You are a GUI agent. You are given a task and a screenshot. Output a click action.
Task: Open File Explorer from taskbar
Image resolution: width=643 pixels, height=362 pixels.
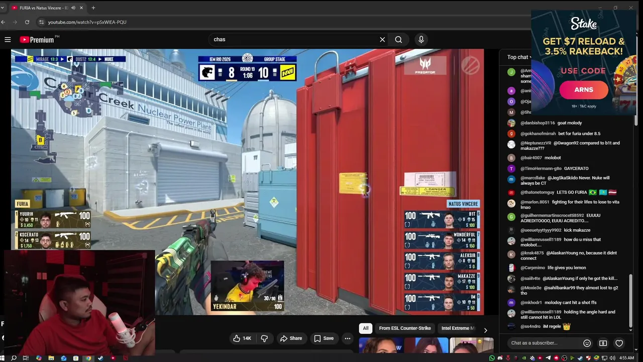(x=51, y=358)
